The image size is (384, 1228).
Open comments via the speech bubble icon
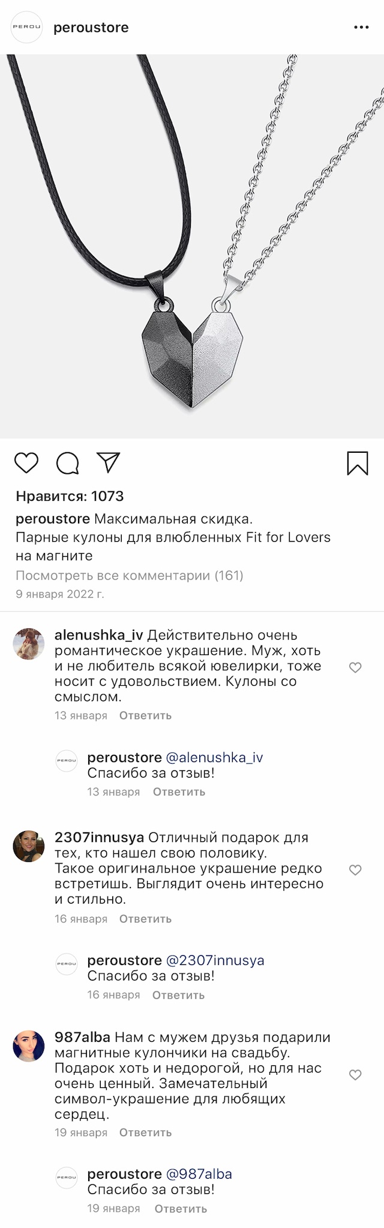pos(67,463)
